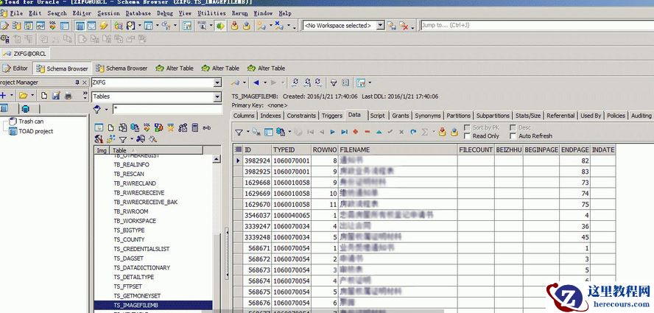This screenshot has height=313, width=654.
Task: Click the green play-style toolbar icon
Action: pyautogui.click(x=221, y=26)
